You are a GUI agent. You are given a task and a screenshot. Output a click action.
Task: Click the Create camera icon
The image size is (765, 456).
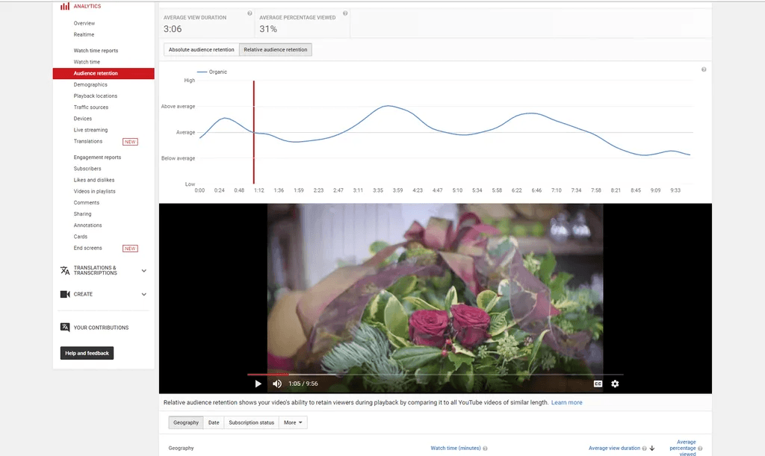tap(65, 294)
